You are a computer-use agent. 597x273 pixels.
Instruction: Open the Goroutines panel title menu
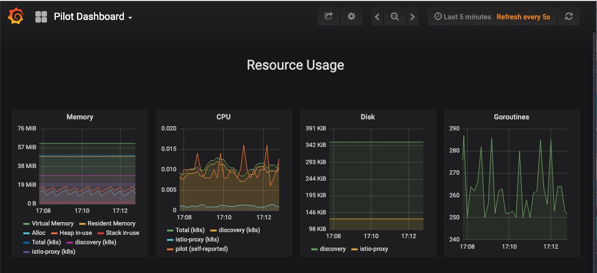pos(511,117)
